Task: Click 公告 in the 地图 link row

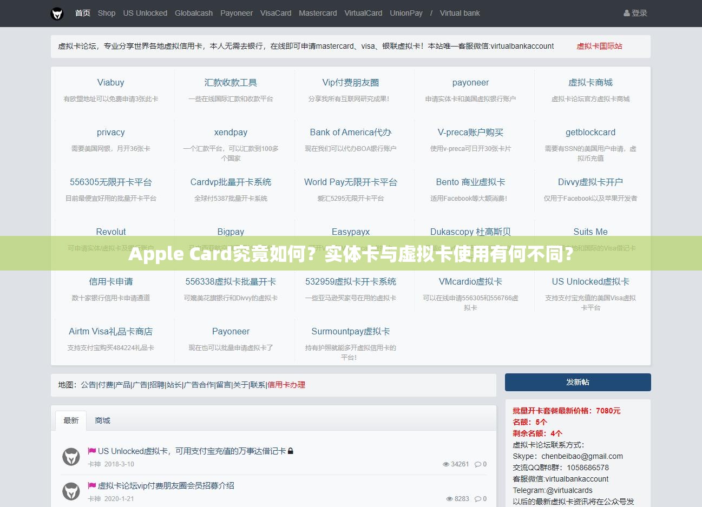Action: 88,385
